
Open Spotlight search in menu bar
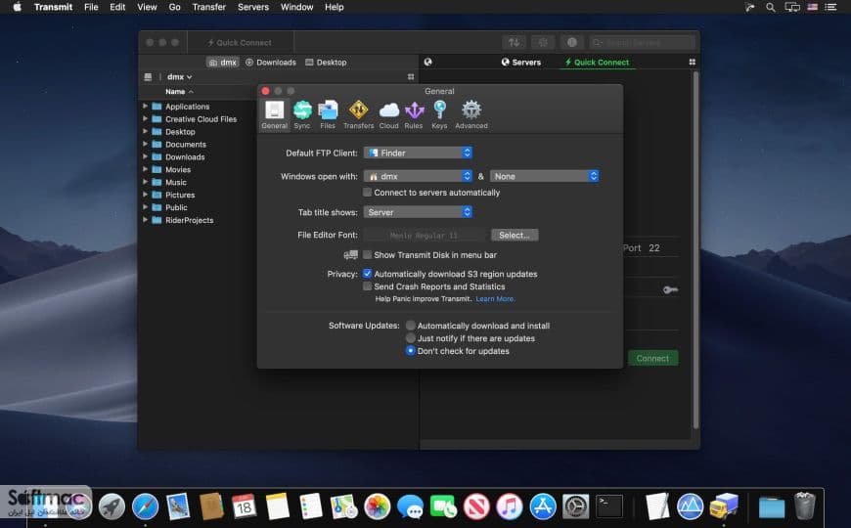tap(770, 7)
